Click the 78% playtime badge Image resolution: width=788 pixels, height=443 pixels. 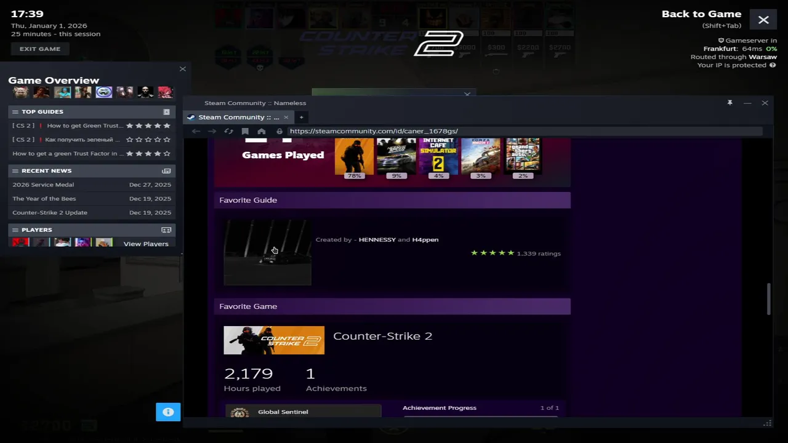coord(354,176)
